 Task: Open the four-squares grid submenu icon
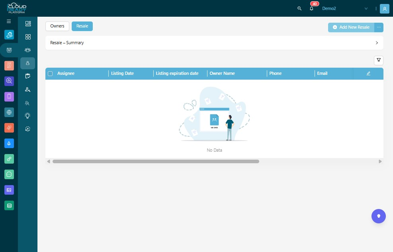pos(28,37)
